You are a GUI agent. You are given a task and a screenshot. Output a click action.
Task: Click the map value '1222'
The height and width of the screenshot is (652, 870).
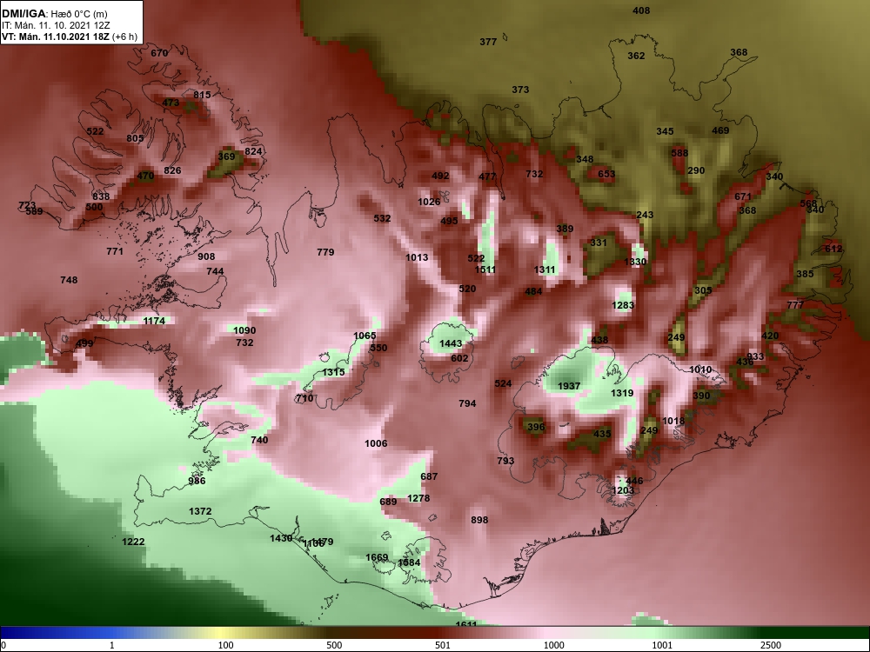[x=133, y=542]
